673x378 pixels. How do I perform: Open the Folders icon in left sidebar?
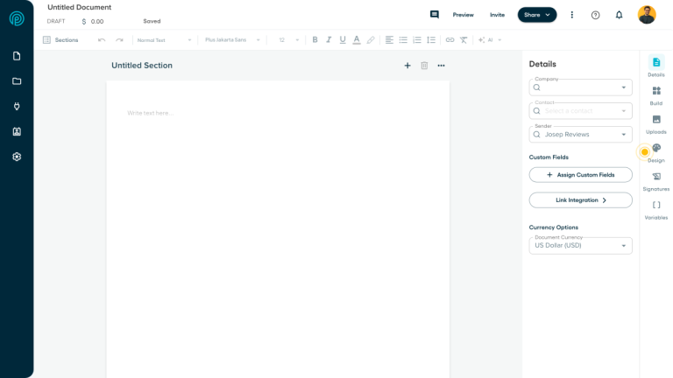click(x=17, y=81)
